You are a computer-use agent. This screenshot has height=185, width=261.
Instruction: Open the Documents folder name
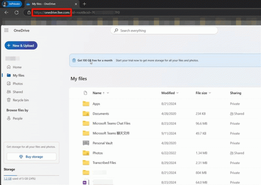click(101, 113)
